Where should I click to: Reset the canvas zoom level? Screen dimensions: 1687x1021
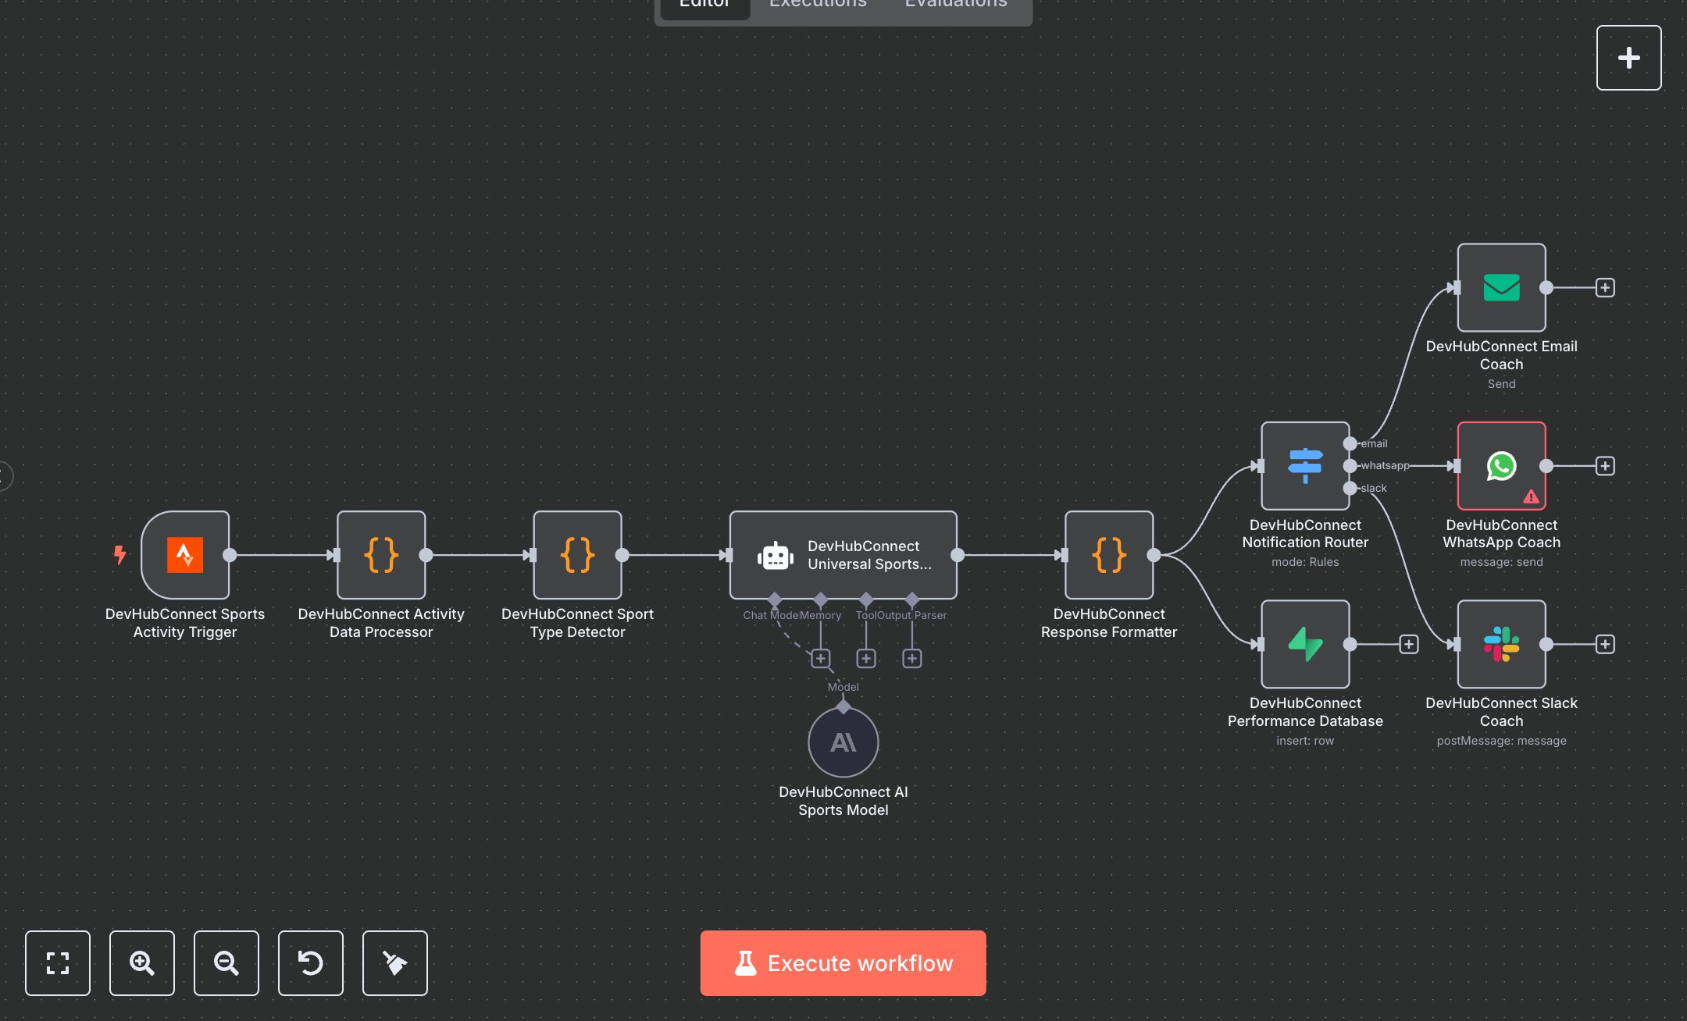pyautogui.click(x=311, y=962)
